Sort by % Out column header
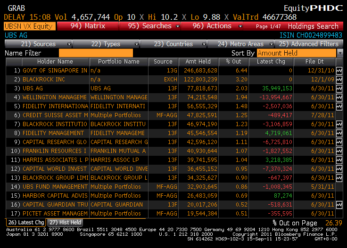Screen dimensions: 347x248 click(233, 62)
